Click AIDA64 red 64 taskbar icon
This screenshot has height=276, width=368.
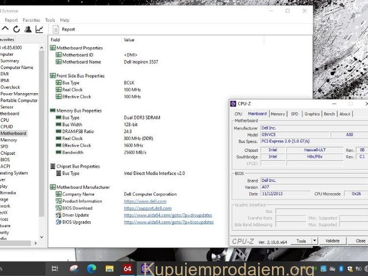pos(128,269)
